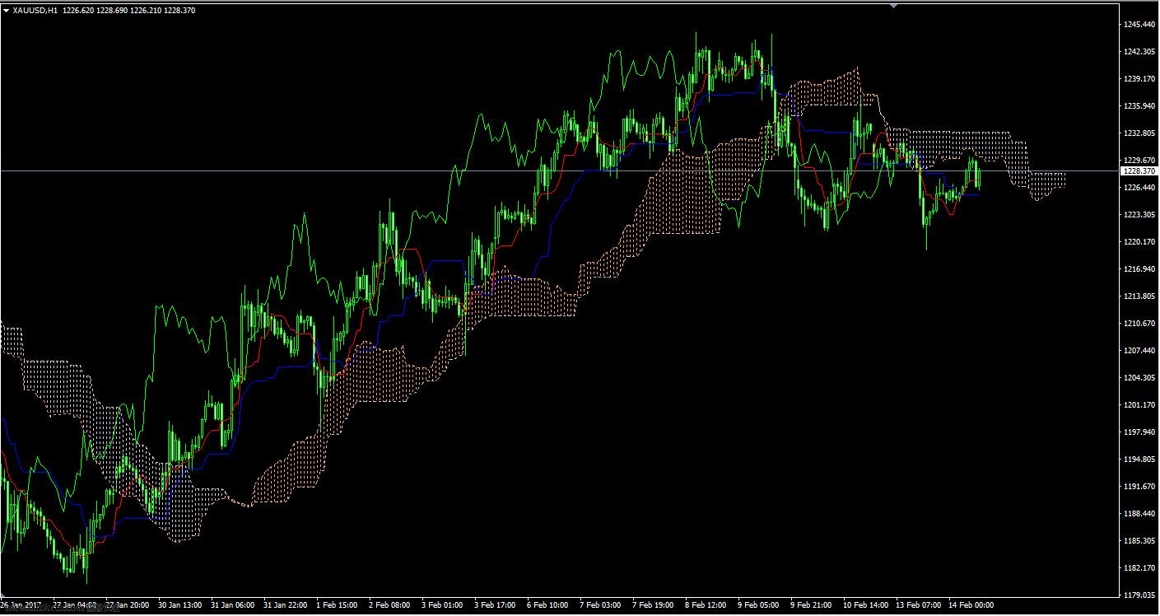The width and height of the screenshot is (1160, 616).
Task: Select the 1232.805 price axis label
Action: pos(1138,133)
